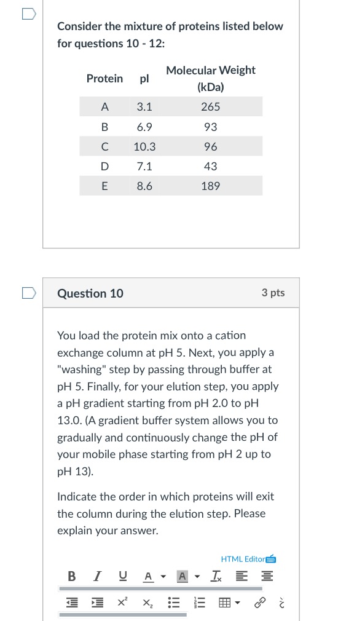The image size is (346, 621).
Task: Insert a bulleted list
Action: click(173, 603)
